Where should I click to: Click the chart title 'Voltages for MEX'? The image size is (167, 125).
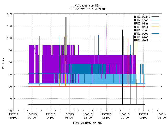(x=88, y=5)
